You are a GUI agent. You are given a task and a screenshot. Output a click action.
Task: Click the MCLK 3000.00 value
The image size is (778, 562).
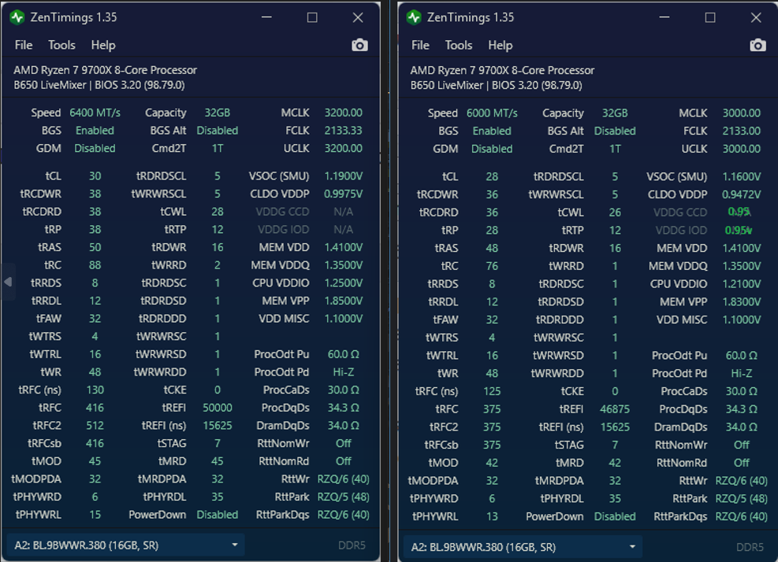741,113
